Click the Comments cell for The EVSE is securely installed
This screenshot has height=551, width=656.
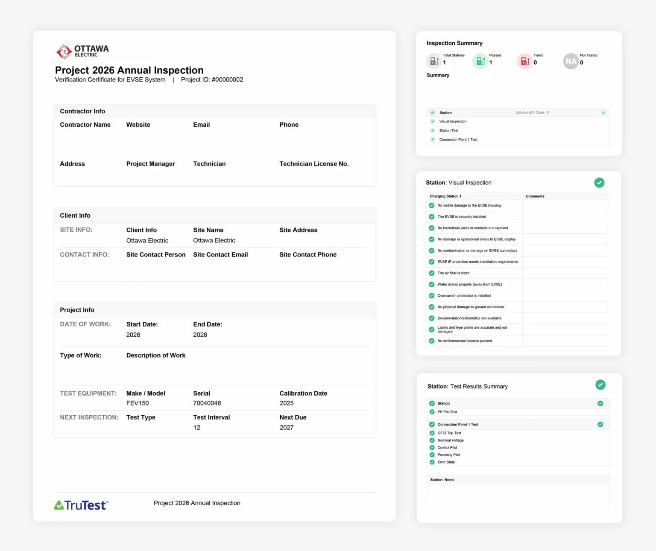(x=565, y=217)
